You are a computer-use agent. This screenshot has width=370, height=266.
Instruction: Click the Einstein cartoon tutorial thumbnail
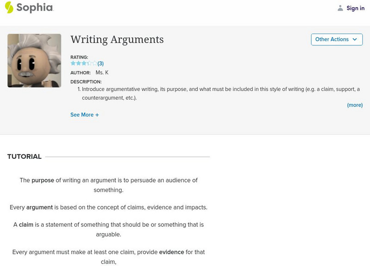34,60
